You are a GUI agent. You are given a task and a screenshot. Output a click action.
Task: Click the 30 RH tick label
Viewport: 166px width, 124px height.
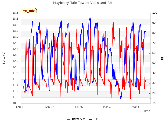[x=154, y=83]
